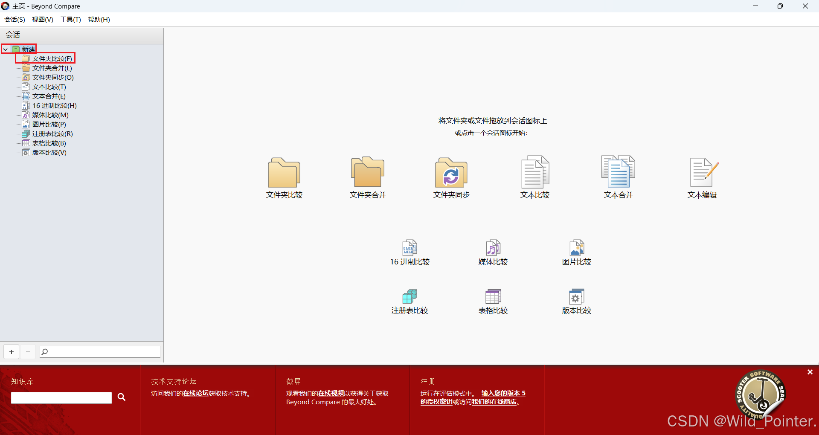Click the Beyond Compare title bar app icon
Screen dimensions: 819x435
pyautogui.click(x=6, y=6)
